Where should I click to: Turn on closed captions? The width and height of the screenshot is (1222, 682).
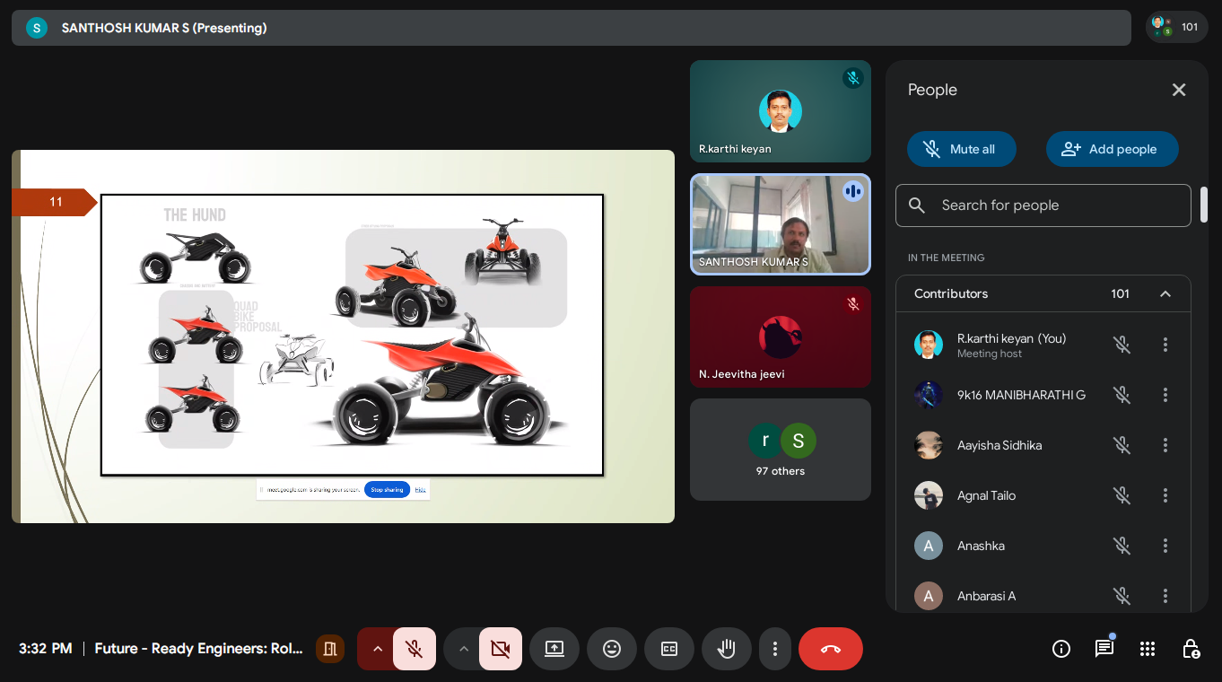669,649
